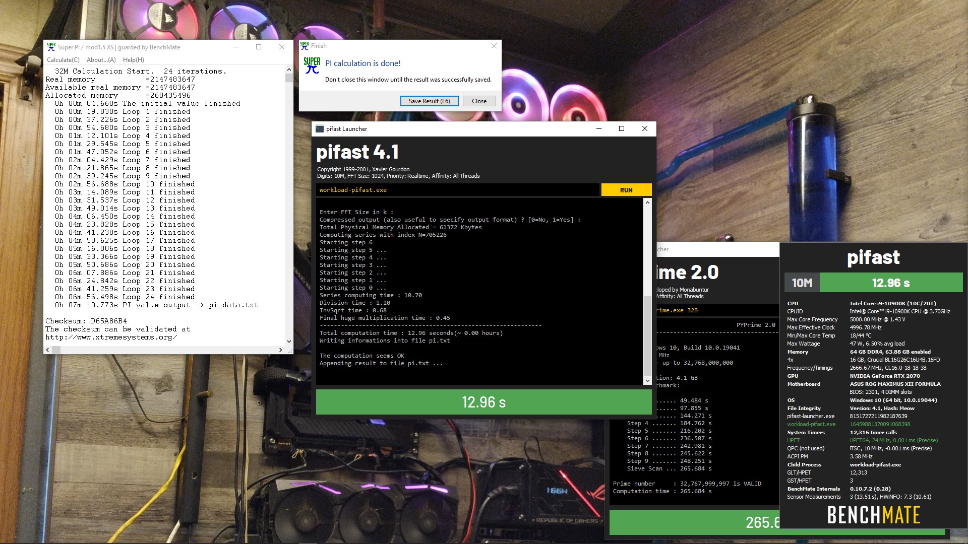Click the 64 GB DDR4 memory entry
This screenshot has width=968, height=544.
890,352
